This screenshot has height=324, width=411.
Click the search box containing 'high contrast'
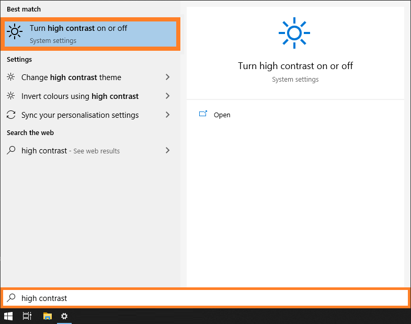(206, 298)
